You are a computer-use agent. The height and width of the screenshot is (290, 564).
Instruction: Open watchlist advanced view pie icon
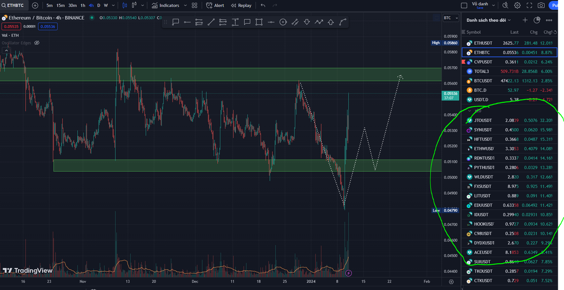click(x=537, y=20)
